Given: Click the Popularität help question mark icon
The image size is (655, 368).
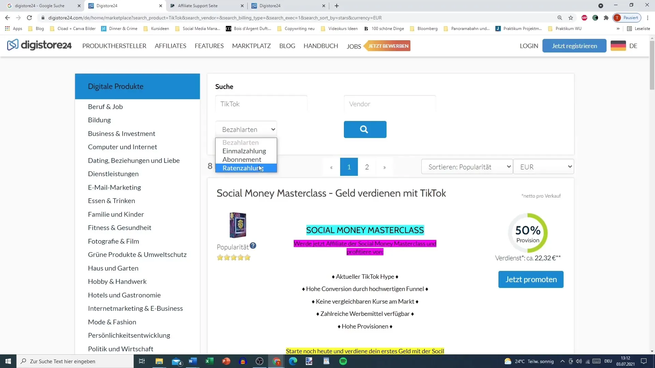Looking at the screenshot, I should pos(253,246).
